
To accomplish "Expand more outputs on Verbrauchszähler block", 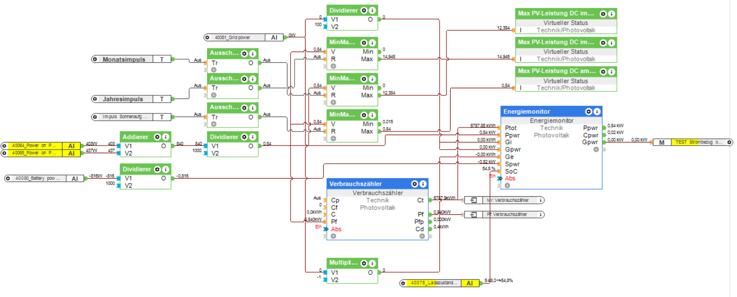I will coord(422,236).
